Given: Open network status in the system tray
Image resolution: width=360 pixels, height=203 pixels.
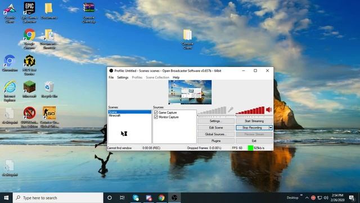Looking at the screenshot, I should (319, 198).
